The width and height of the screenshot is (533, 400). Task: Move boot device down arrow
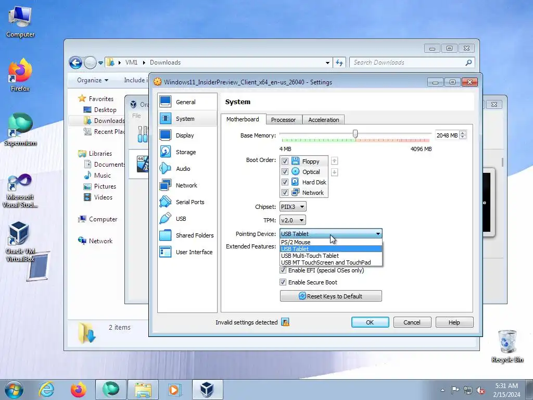pyautogui.click(x=335, y=172)
